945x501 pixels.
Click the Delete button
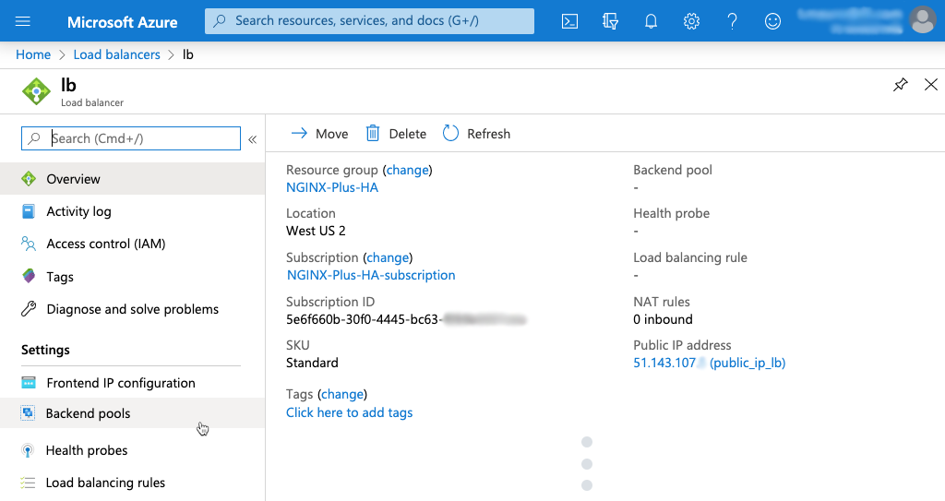396,134
